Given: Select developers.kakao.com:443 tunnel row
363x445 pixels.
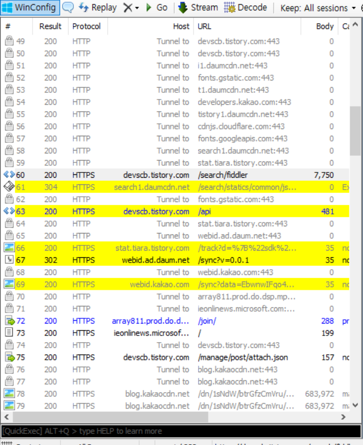Looking at the screenshot, I should pos(175,102).
